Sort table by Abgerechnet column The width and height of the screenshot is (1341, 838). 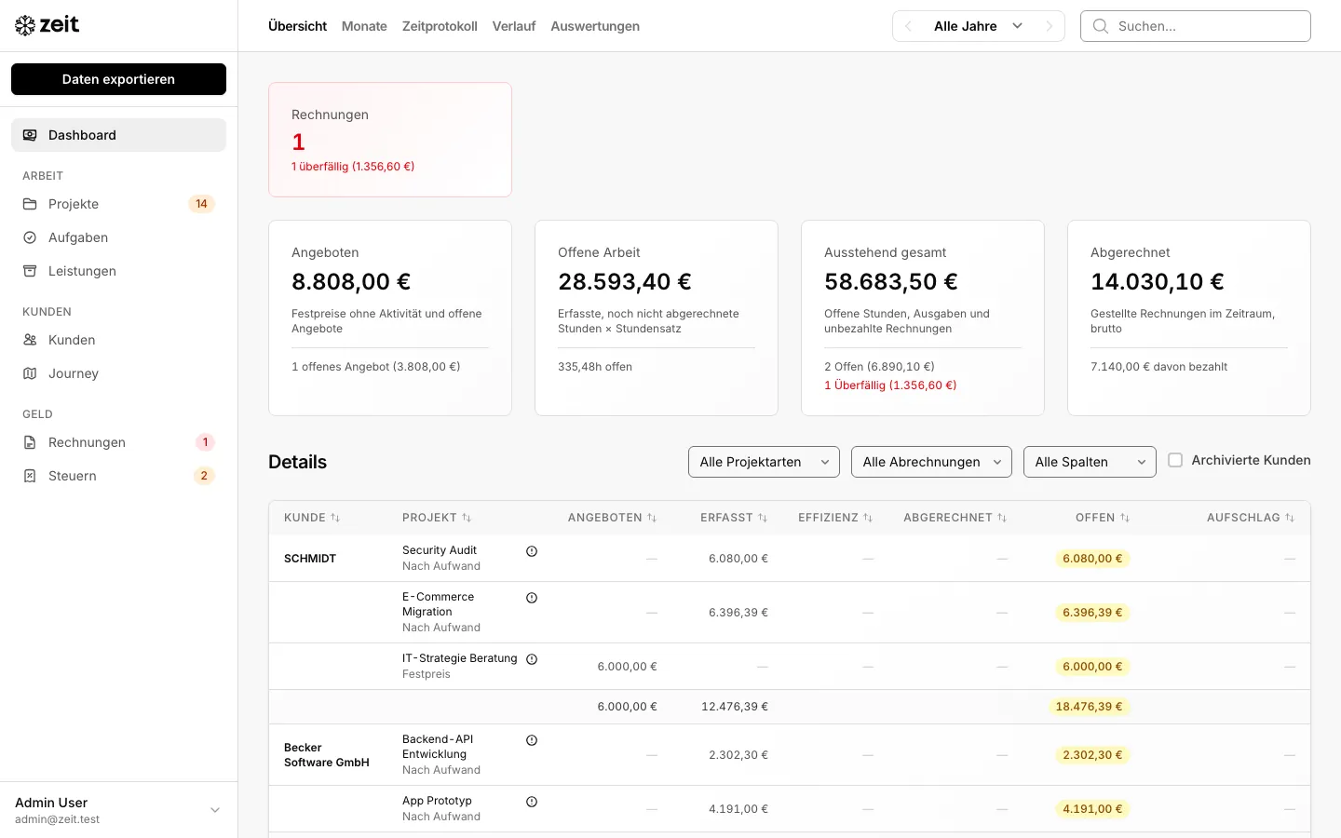click(955, 518)
